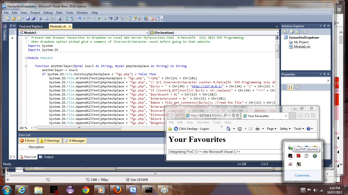Save Module1.vb with the floppy disk icon

tap(28, 19)
